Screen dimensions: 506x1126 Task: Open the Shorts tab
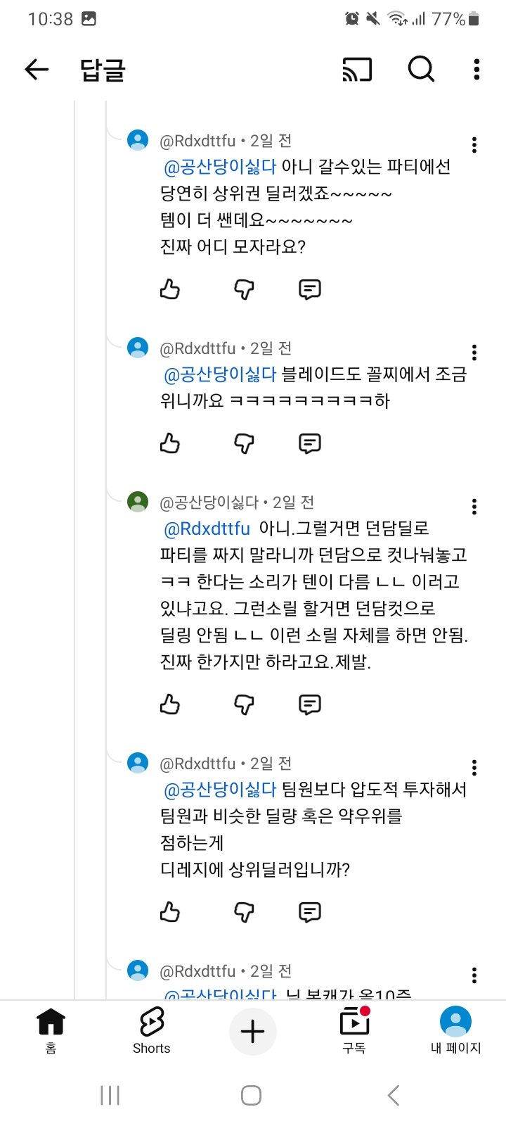tap(151, 1031)
